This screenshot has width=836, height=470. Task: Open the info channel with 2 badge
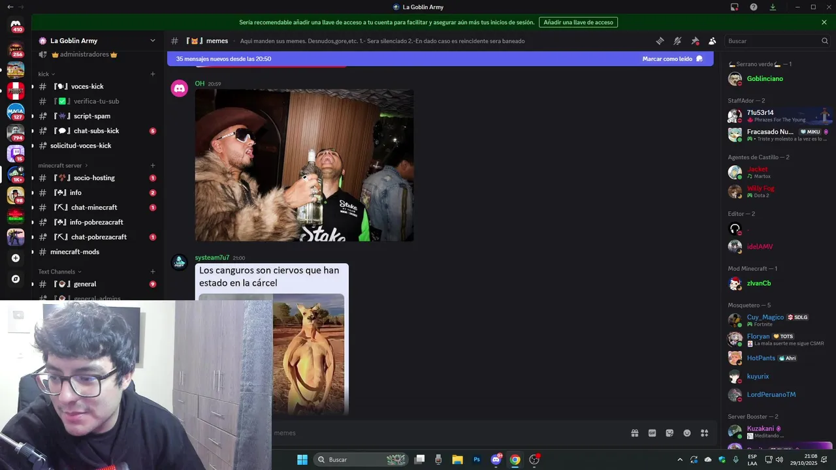pos(97,193)
